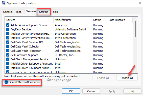This screenshot has width=143, height=95.
Task: Disable Dell Data Vault Service API checkbox
Action: click(x=8, y=42)
